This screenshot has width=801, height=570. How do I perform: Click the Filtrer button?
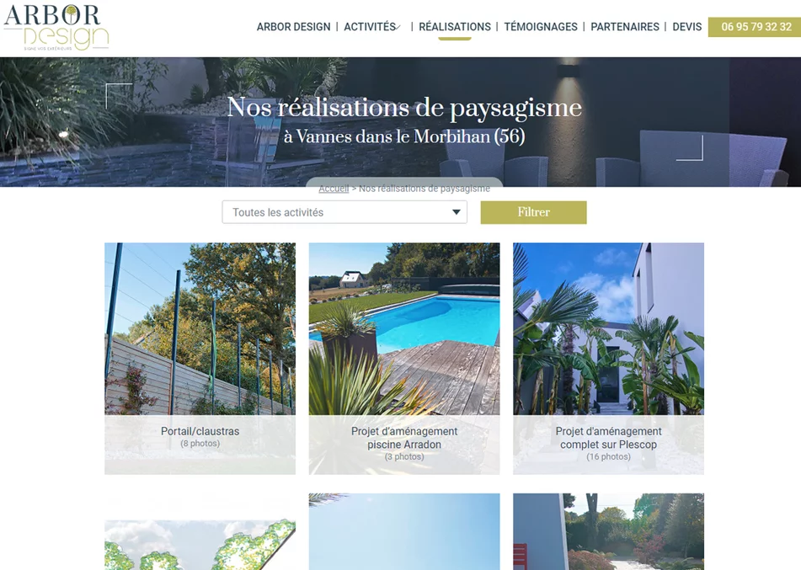(x=533, y=212)
